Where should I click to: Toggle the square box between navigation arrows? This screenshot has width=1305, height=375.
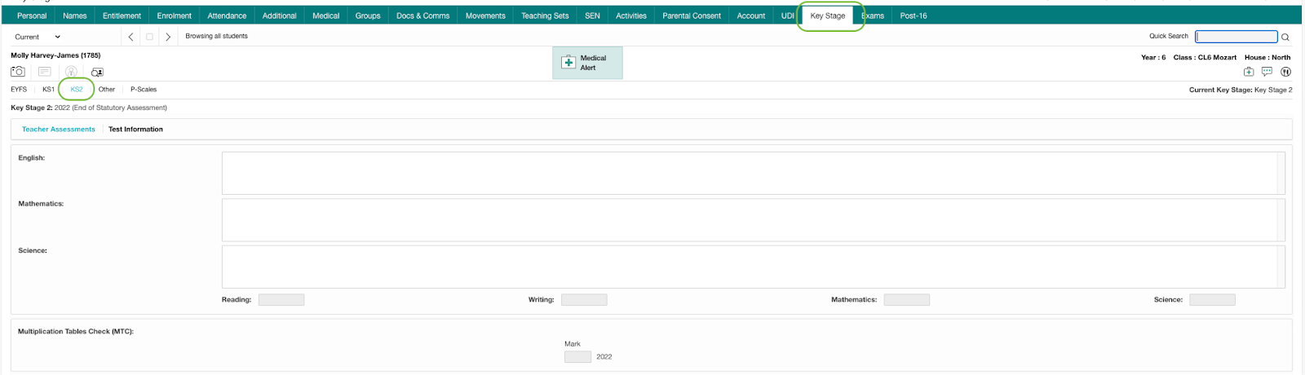(149, 37)
